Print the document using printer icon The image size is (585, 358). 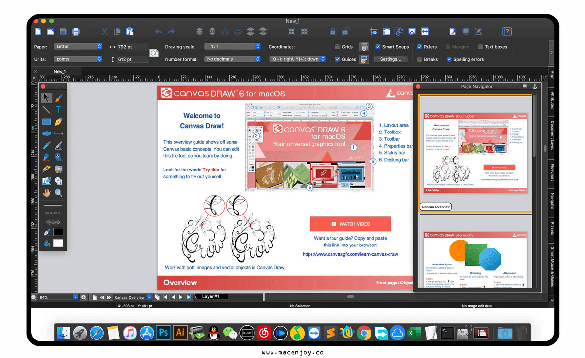(76, 32)
